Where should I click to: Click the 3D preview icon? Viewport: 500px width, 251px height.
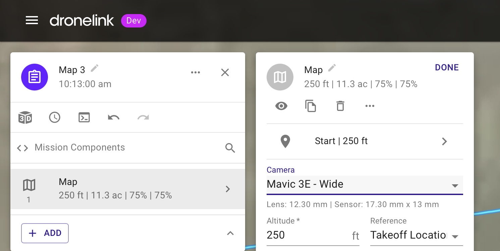pyautogui.click(x=25, y=118)
